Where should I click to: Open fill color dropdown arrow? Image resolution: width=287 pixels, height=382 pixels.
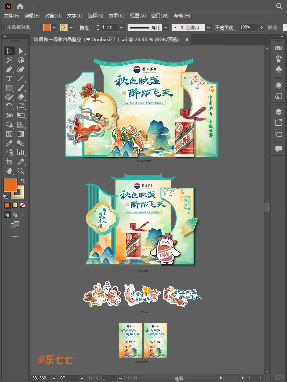(x=54, y=27)
